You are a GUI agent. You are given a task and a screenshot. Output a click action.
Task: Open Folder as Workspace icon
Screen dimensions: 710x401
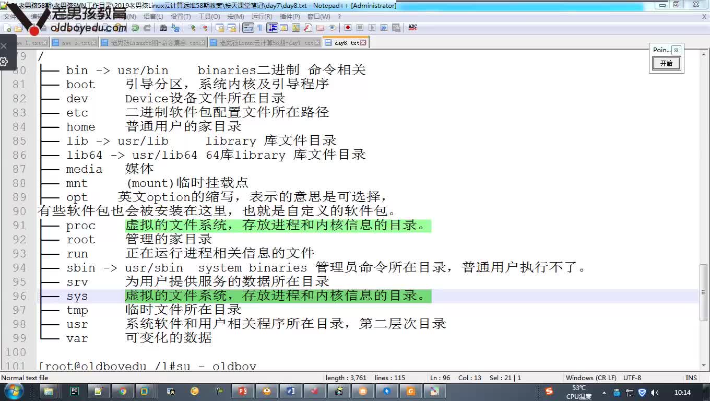[320, 28]
